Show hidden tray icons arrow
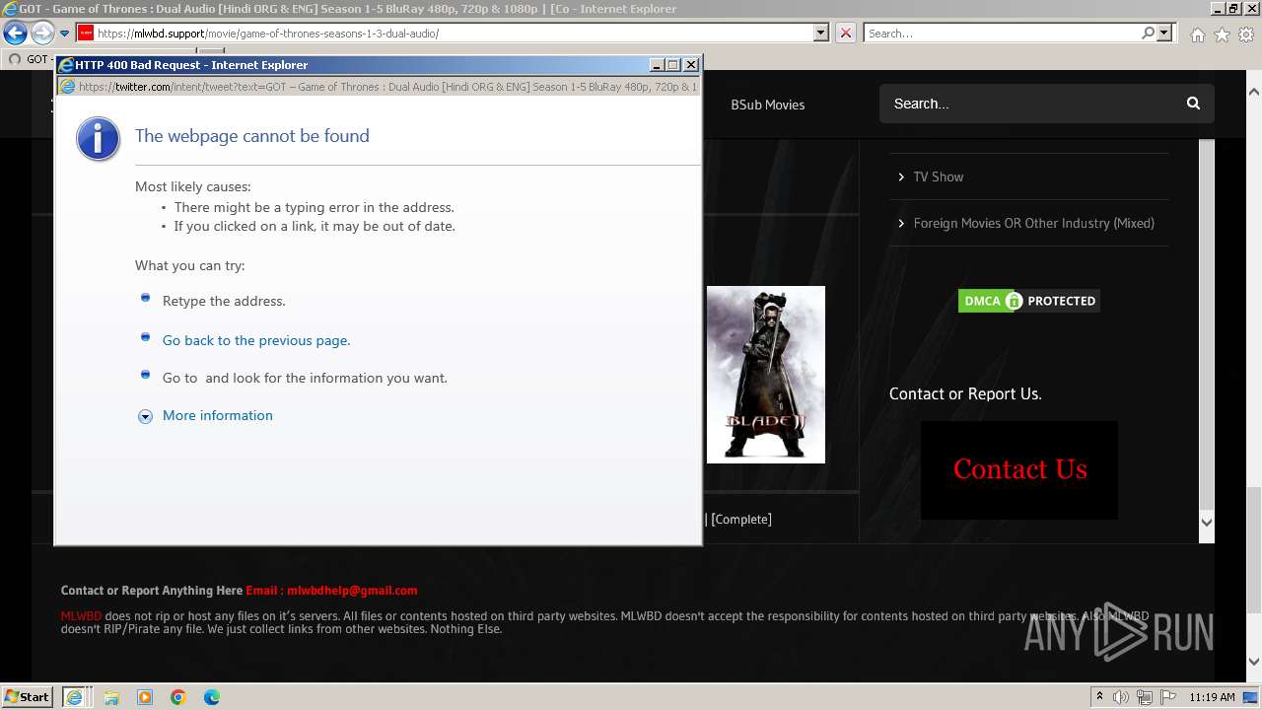The height and width of the screenshot is (710, 1262). click(x=1099, y=697)
